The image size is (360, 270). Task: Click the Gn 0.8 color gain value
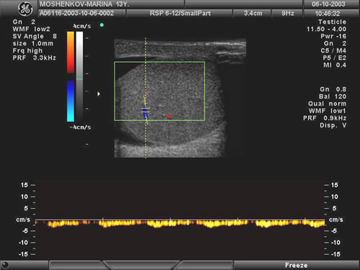(x=333, y=89)
